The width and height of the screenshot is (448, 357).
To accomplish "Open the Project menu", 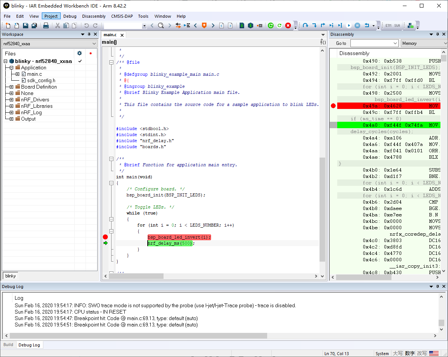I will [51, 16].
